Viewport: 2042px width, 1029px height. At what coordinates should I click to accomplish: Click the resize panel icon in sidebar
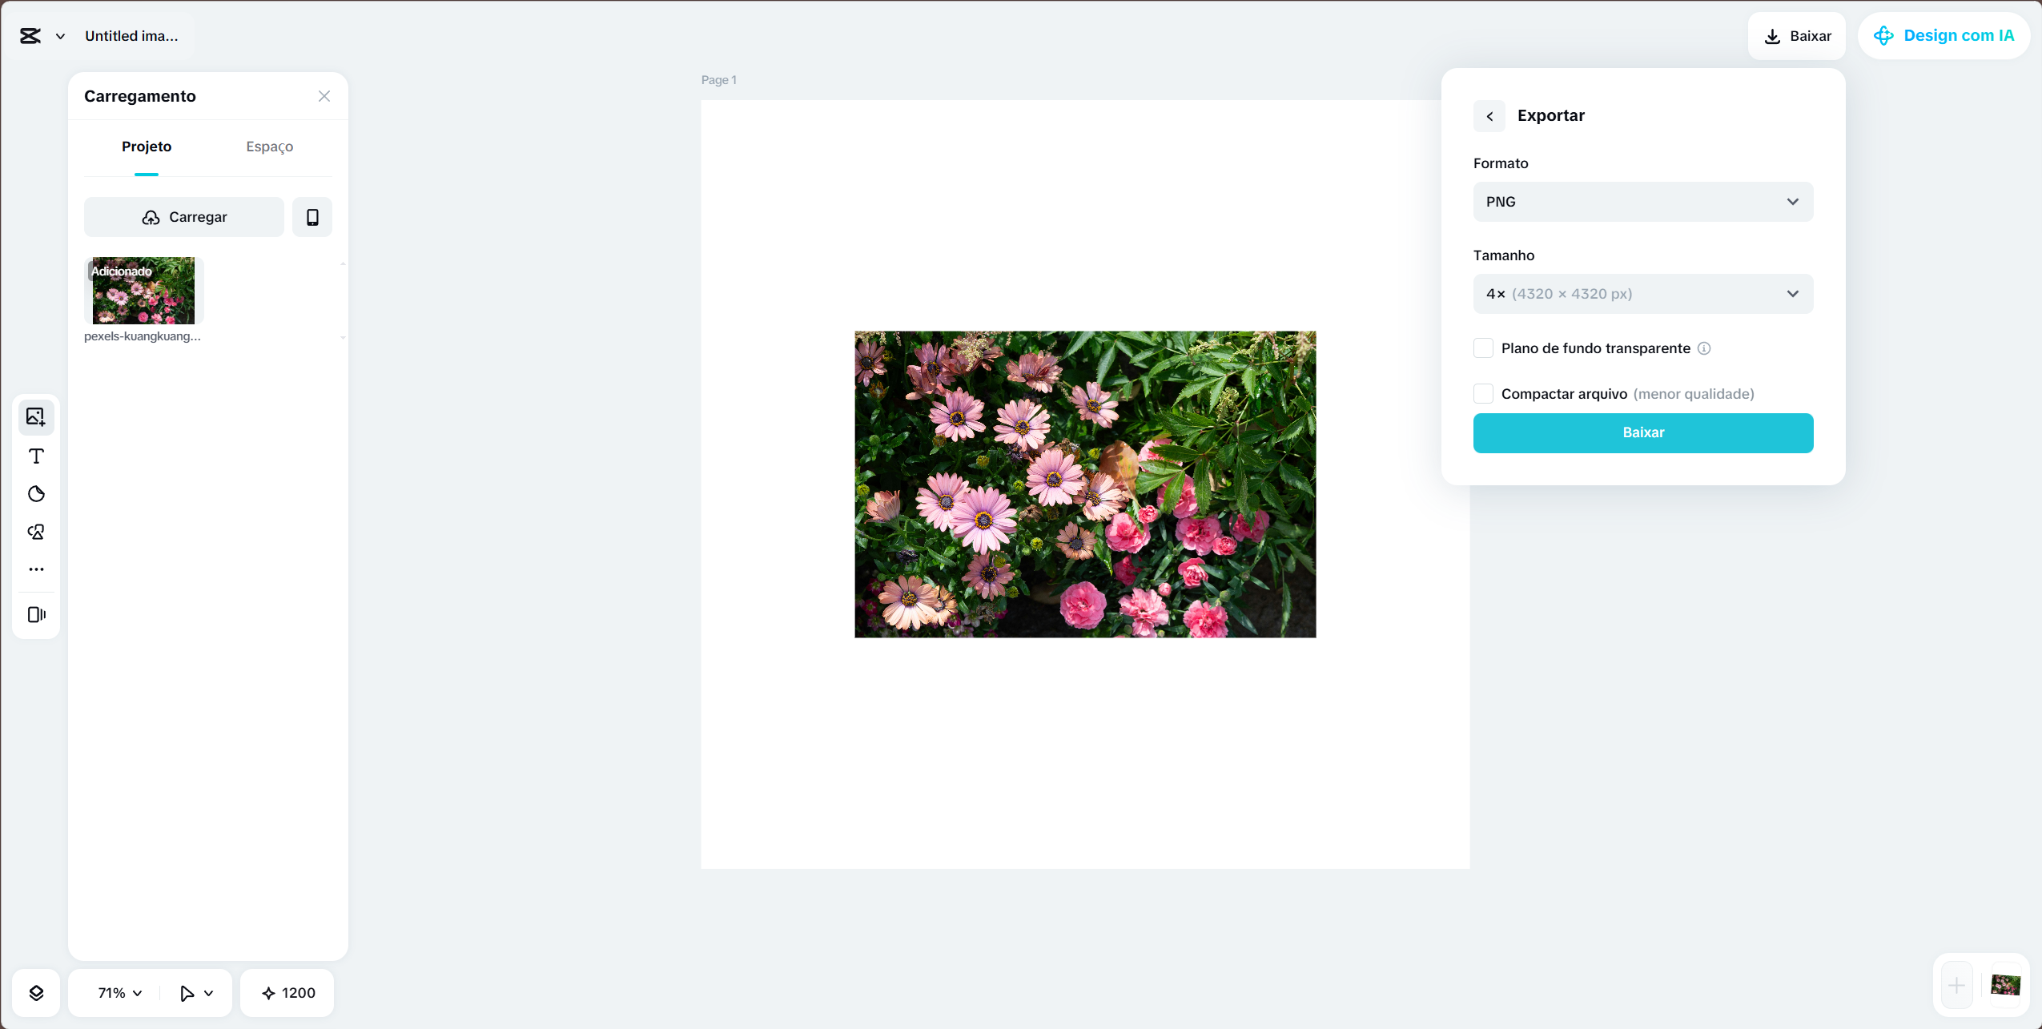[36, 614]
